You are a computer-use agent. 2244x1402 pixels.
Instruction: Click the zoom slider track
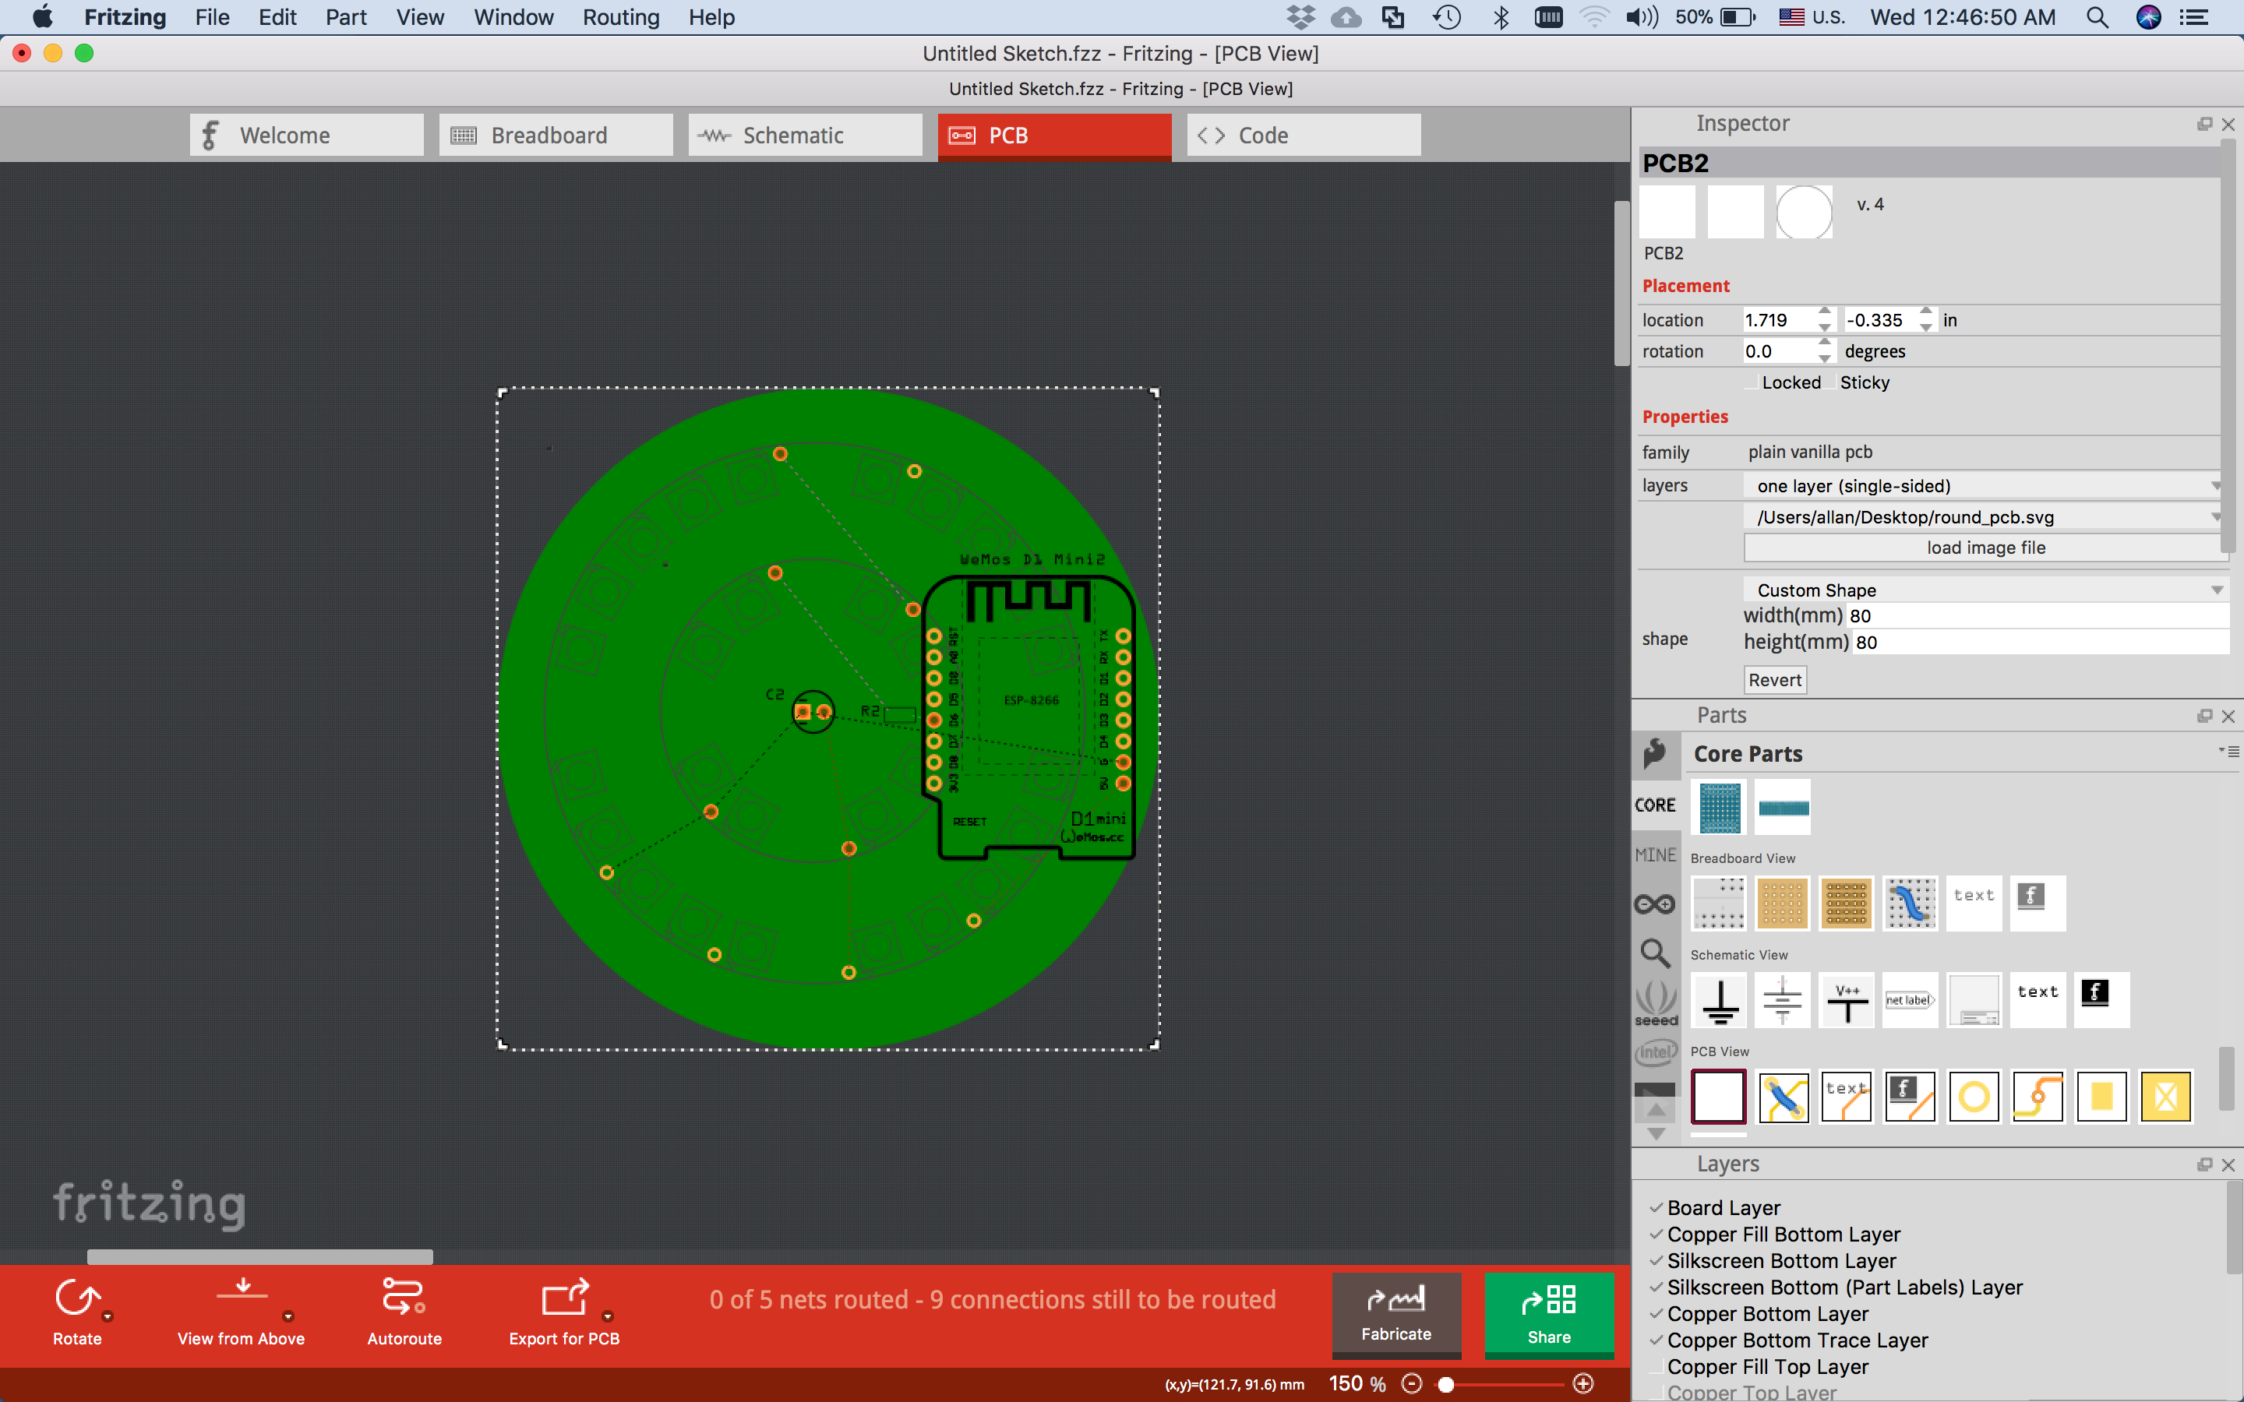(1512, 1383)
